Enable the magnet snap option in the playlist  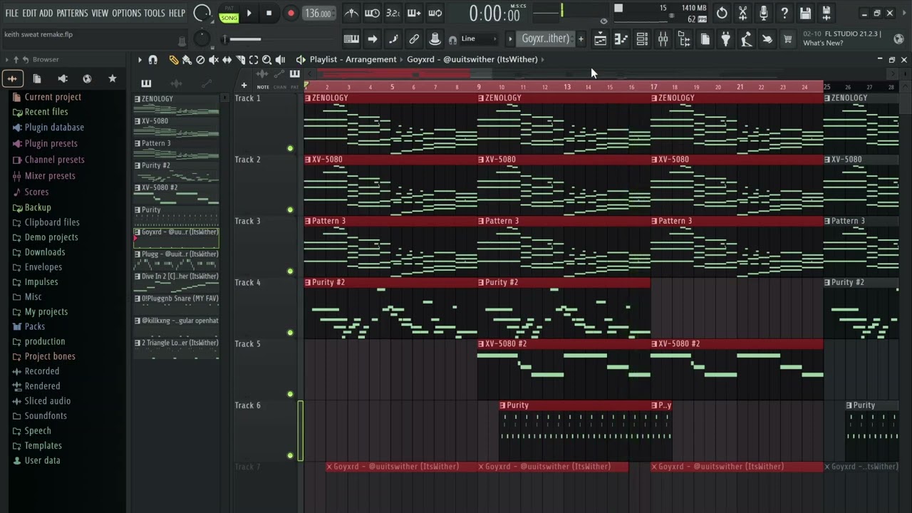click(152, 60)
